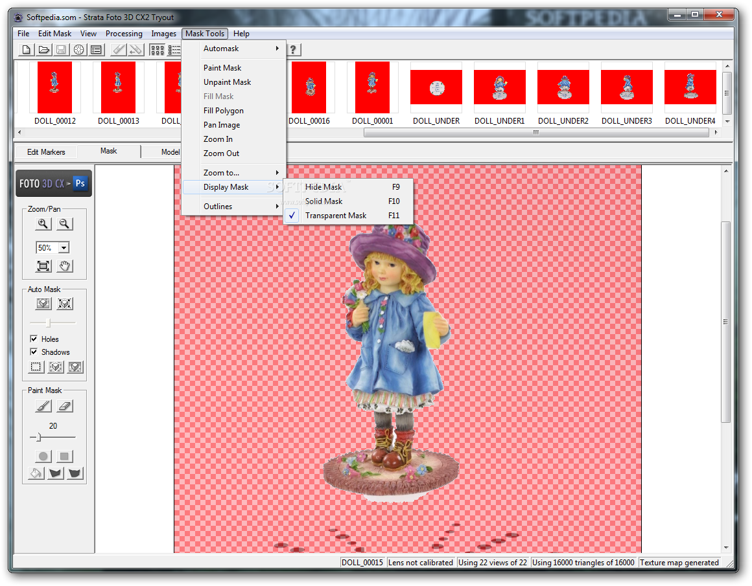Select the Paint Mask eraser tool

64,407
